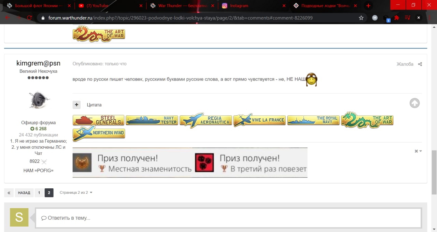The height and width of the screenshot is (232, 437).
Task: Go back to previous page
Action: pyautogui.click(x=8, y=18)
